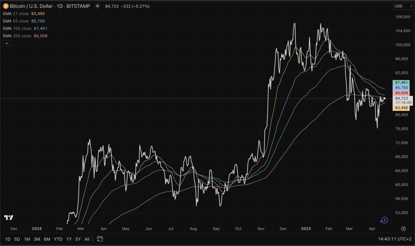Viewport: 415px width, 246px height.
Task: Select the 1M time range
Action: (27, 239)
